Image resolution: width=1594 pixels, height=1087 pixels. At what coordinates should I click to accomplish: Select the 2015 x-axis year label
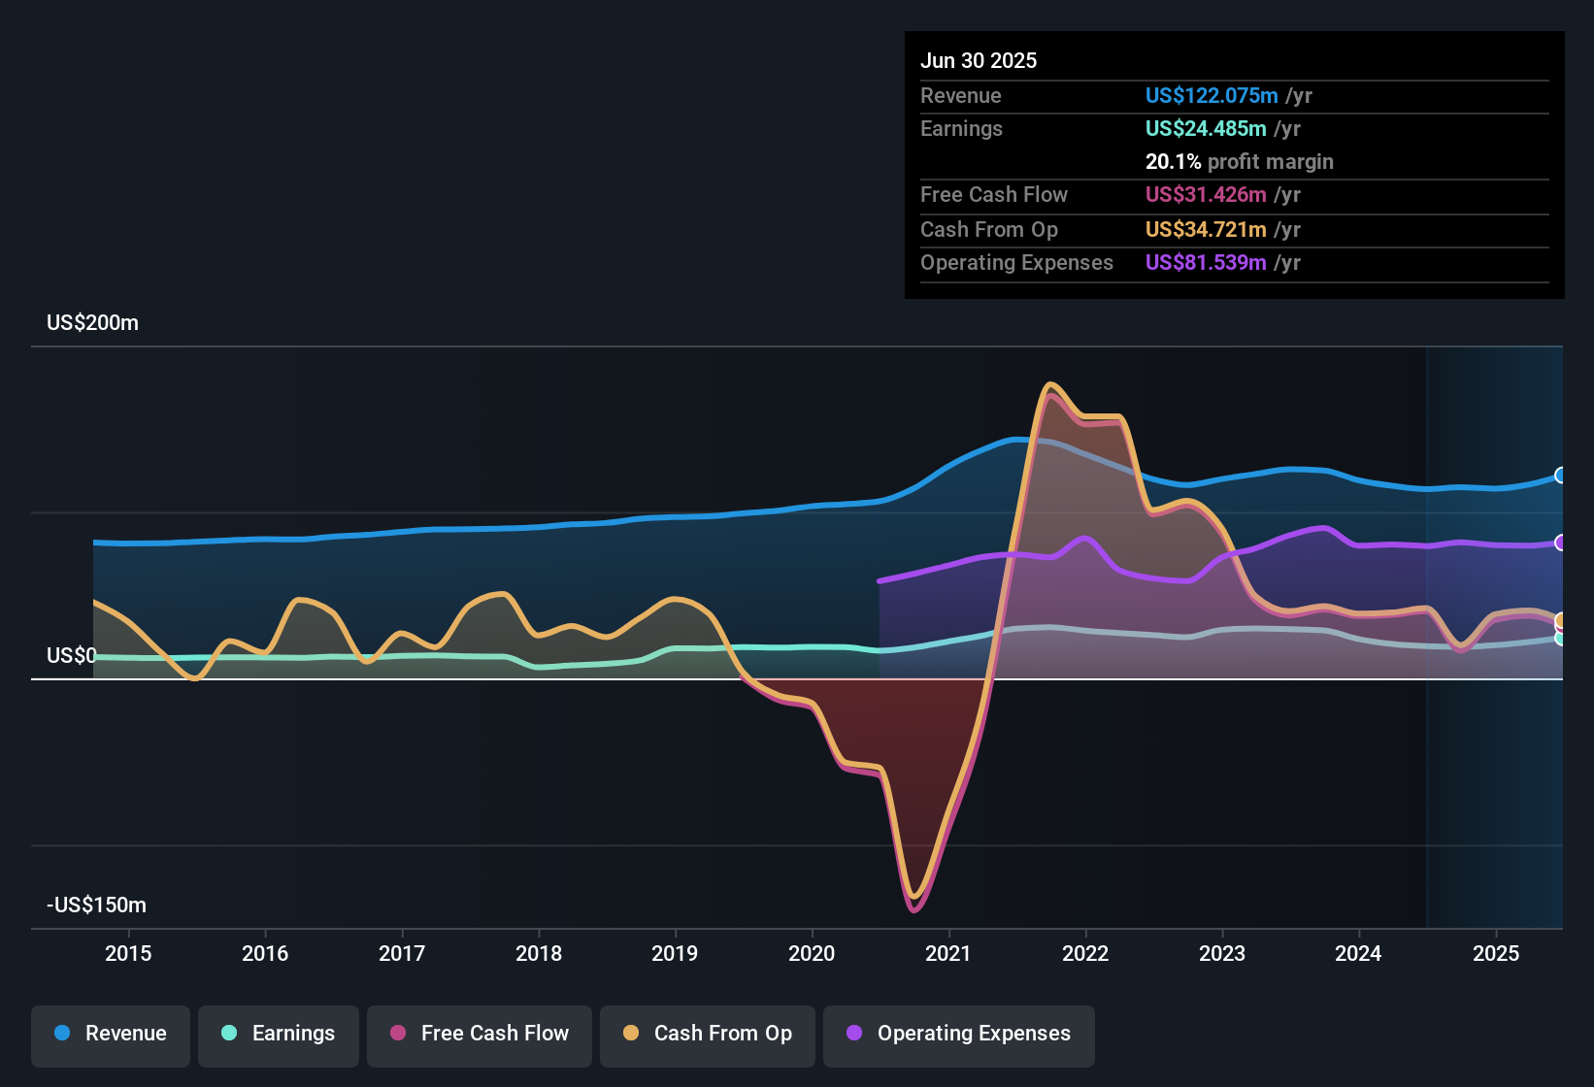coord(128,954)
